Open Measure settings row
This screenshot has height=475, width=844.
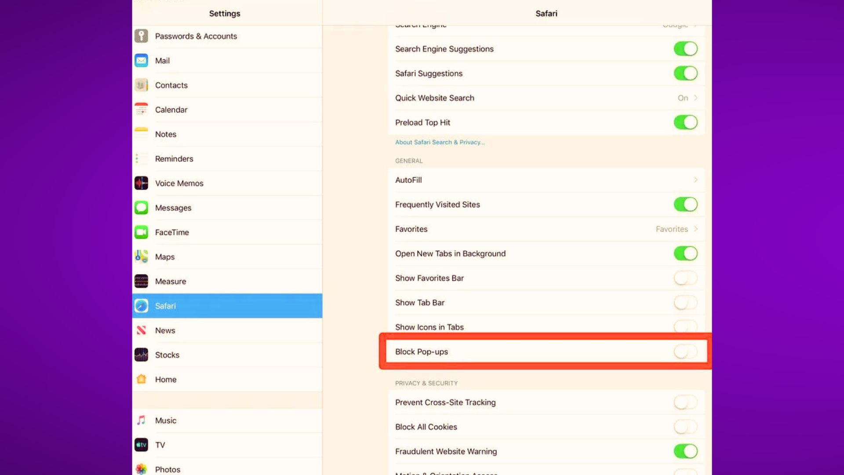[227, 281]
